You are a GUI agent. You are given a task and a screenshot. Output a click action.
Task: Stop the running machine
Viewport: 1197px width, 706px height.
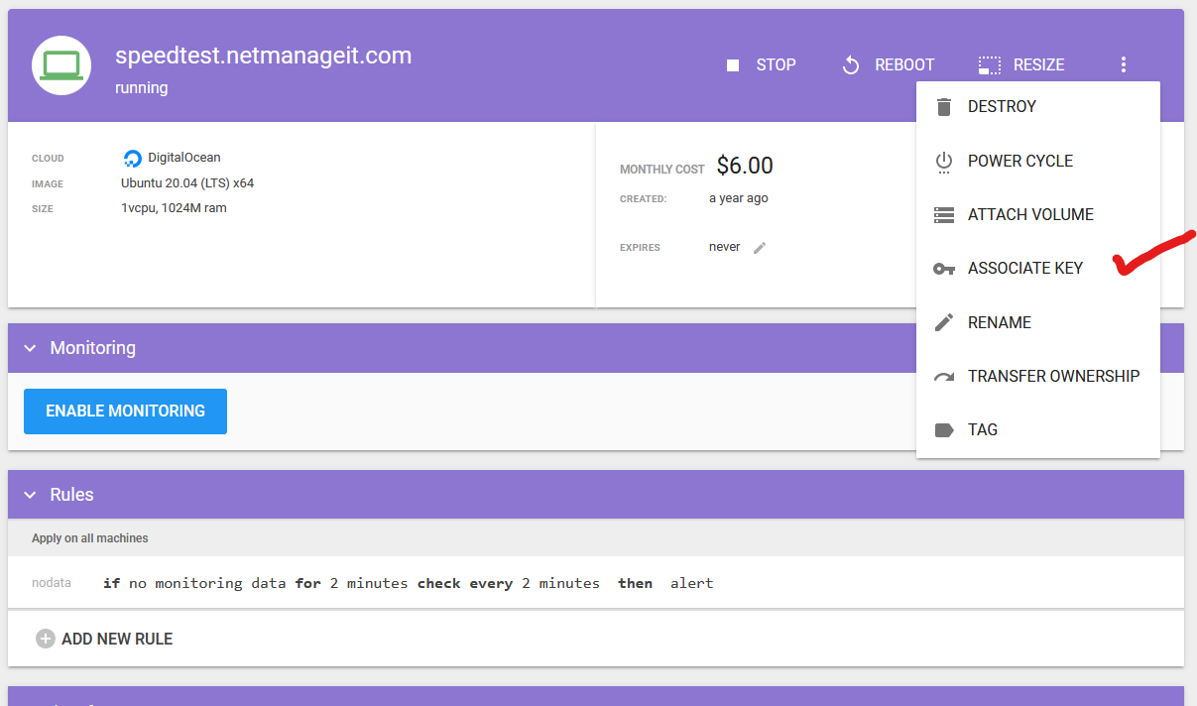761,65
